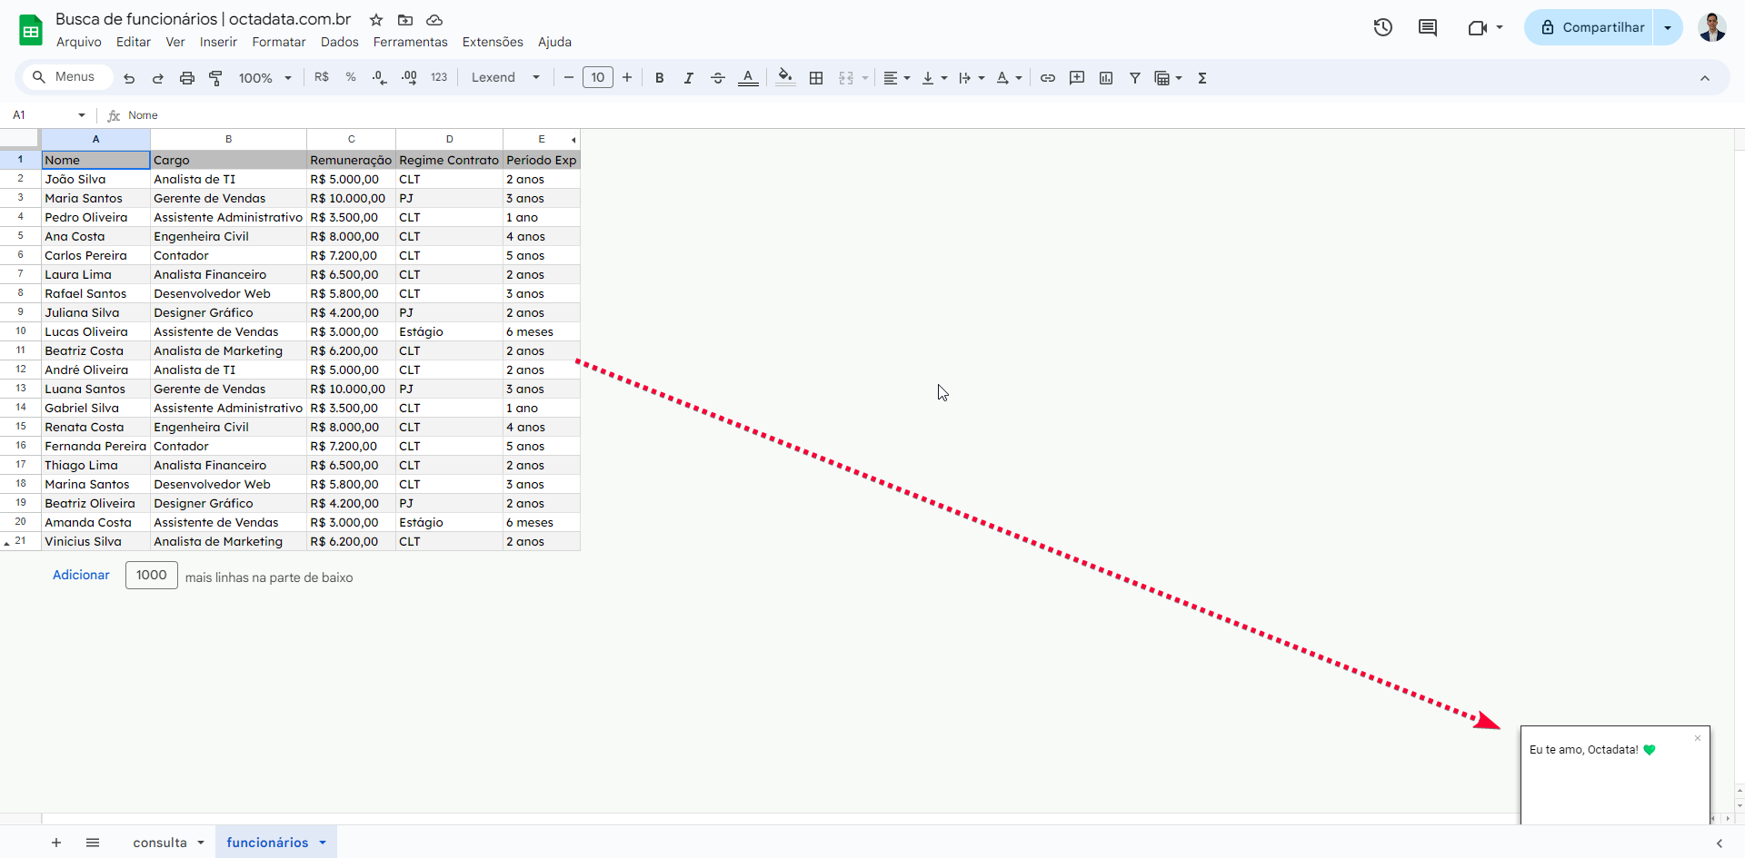Toggle strikethrough formatting
The height and width of the screenshot is (858, 1745).
718,78
